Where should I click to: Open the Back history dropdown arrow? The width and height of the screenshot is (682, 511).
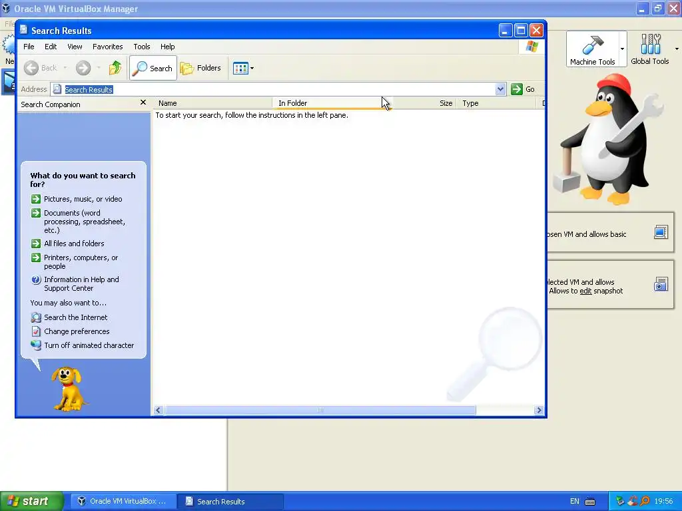click(65, 68)
